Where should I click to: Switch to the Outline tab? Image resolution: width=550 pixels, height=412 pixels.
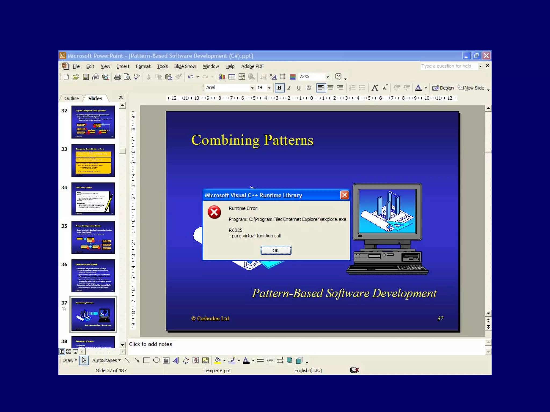click(x=71, y=98)
